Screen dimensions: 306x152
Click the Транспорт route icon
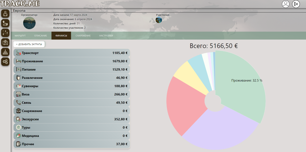tap(18, 53)
